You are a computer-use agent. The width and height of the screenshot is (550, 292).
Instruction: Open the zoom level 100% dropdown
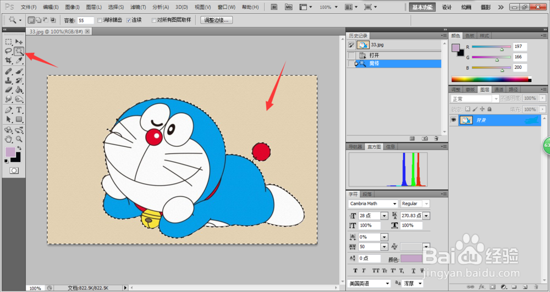click(336, 7)
